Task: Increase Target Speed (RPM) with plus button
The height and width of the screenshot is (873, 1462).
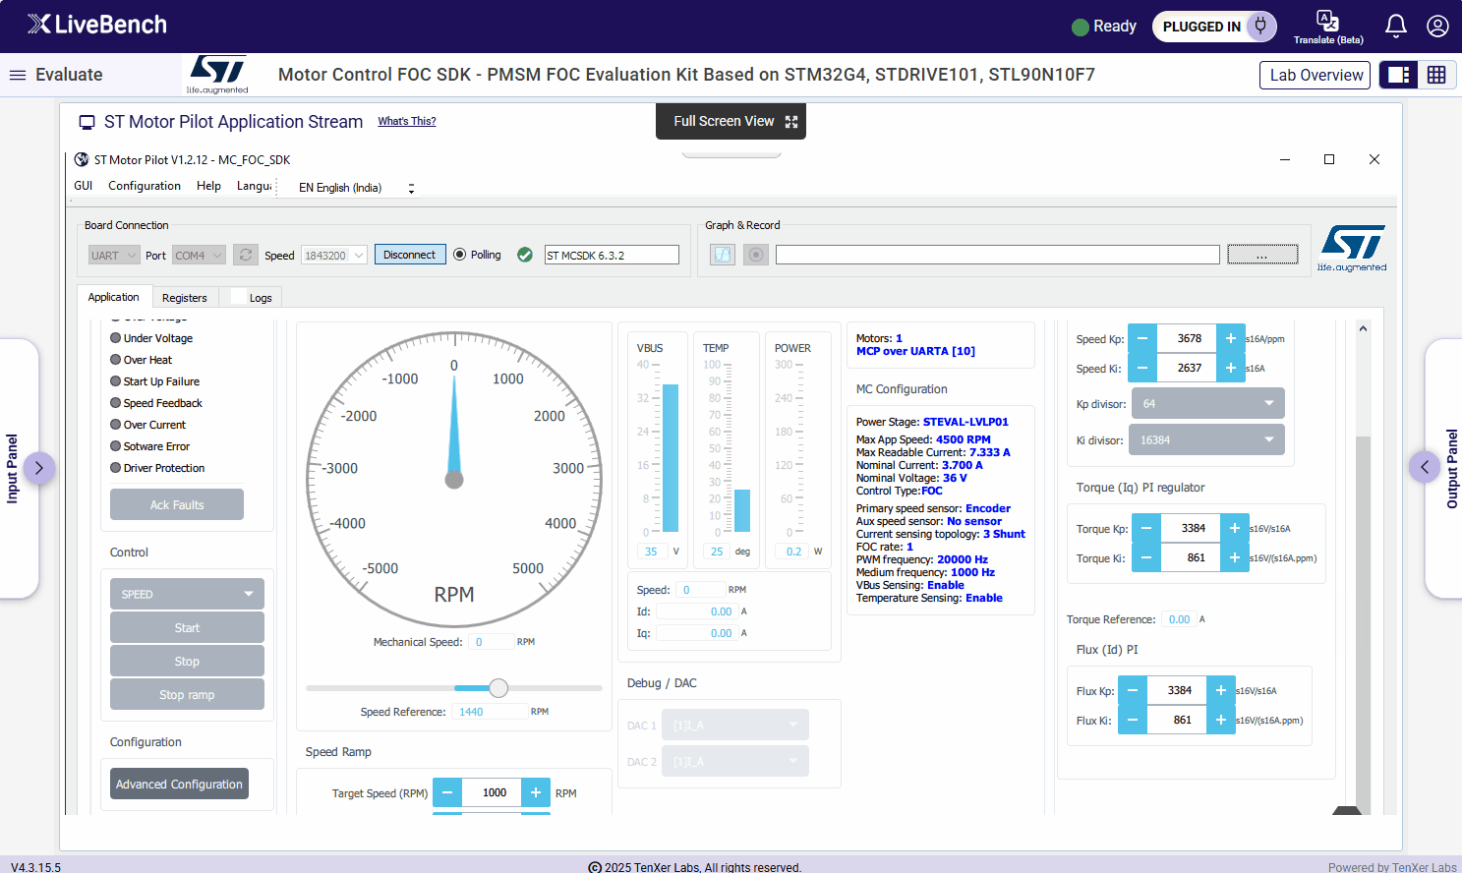Action: pyautogui.click(x=536, y=792)
